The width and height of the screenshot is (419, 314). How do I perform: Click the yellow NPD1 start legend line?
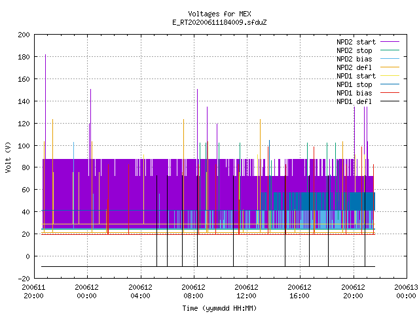tap(390, 76)
